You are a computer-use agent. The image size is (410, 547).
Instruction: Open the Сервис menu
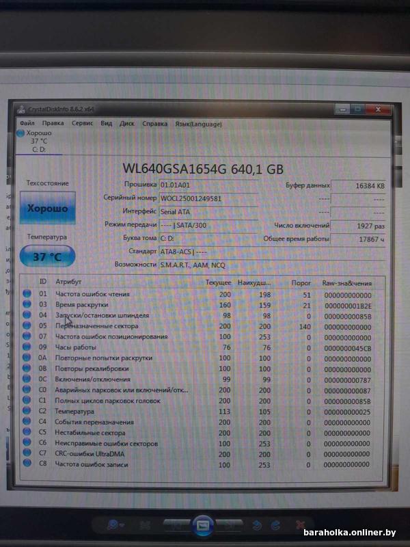pyautogui.click(x=82, y=123)
